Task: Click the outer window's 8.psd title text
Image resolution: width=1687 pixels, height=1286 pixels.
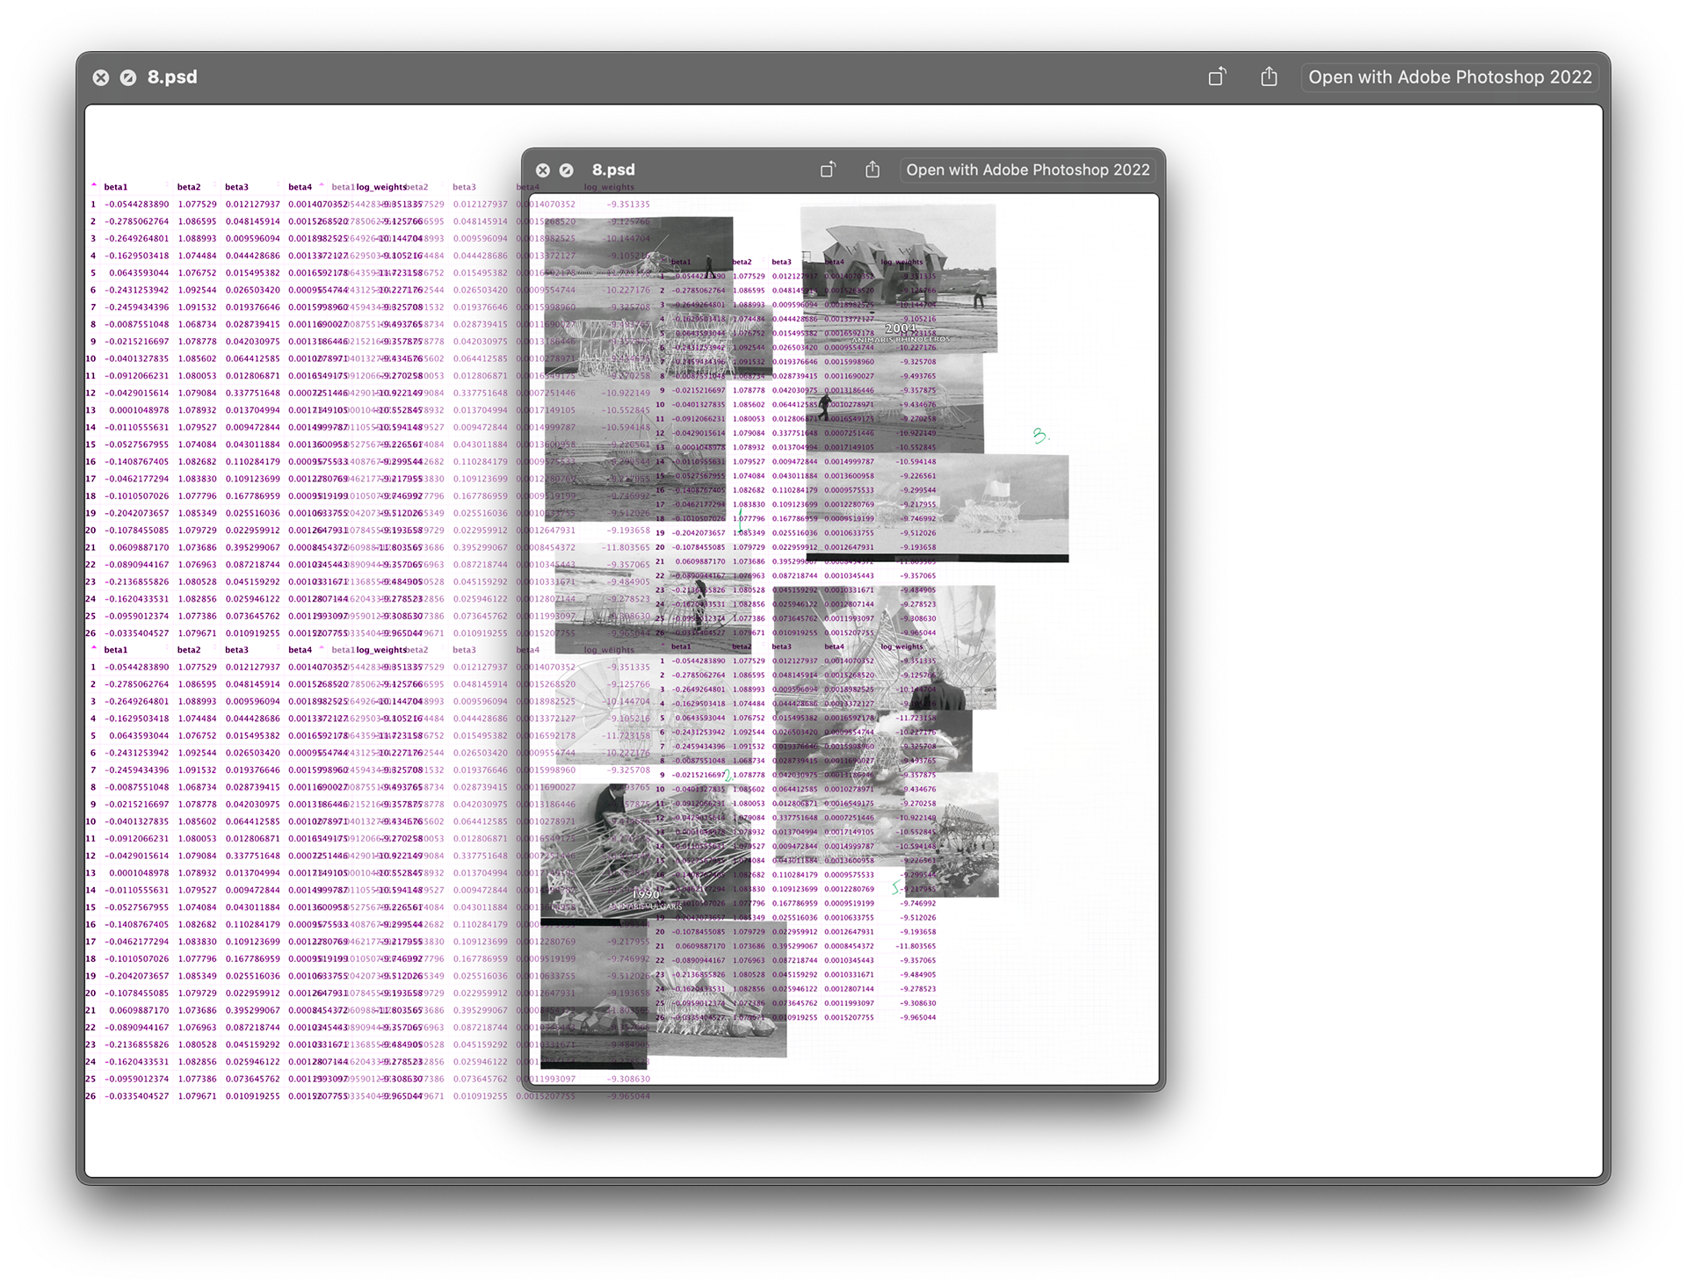Action: (172, 77)
